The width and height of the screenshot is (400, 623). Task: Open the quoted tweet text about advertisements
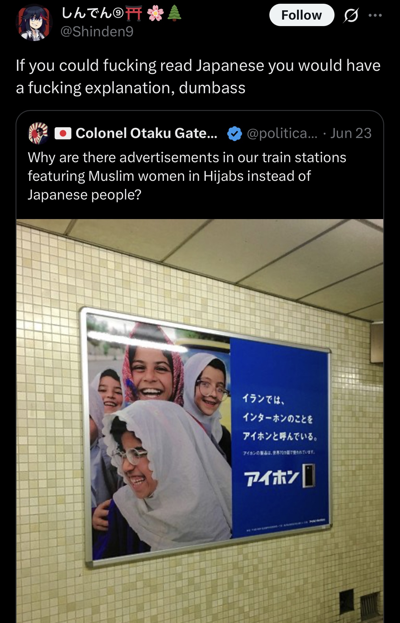187,176
